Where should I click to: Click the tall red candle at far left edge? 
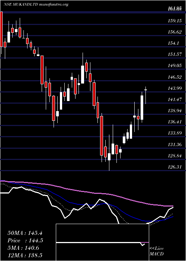[x=1, y=33]
